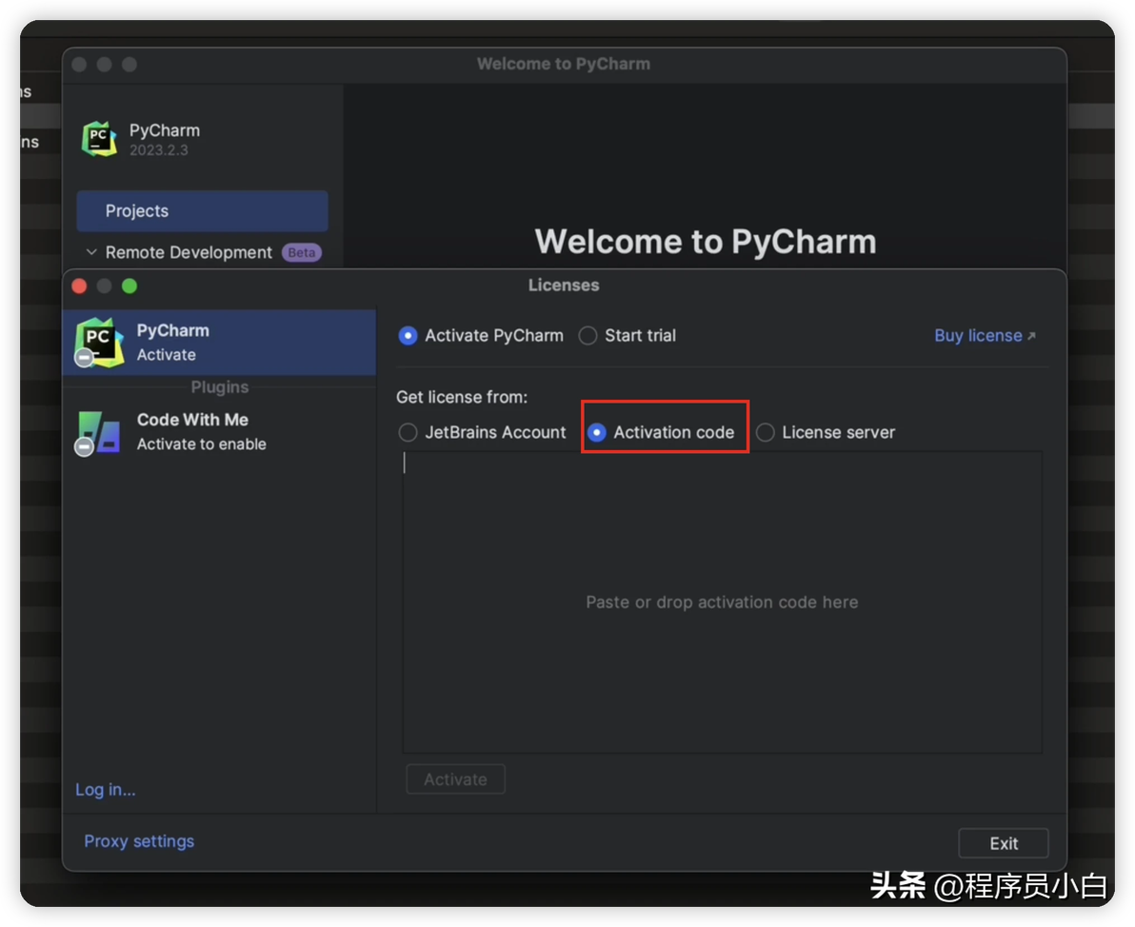Click the Code With Me plugin icon
Image resolution: width=1135 pixels, height=927 pixels.
click(x=99, y=432)
